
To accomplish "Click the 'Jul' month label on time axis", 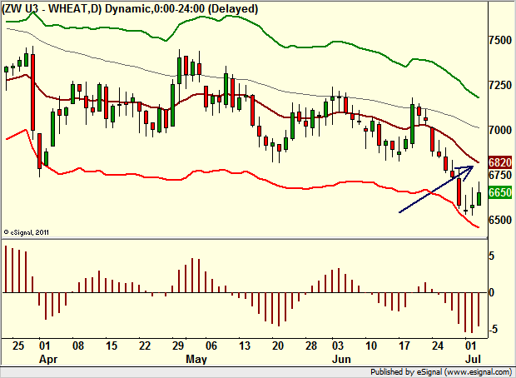I will point(474,359).
